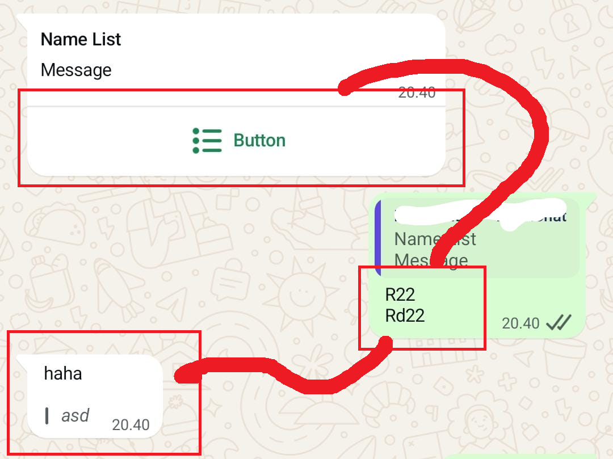Tap the vertical bar beside asd

point(47,416)
